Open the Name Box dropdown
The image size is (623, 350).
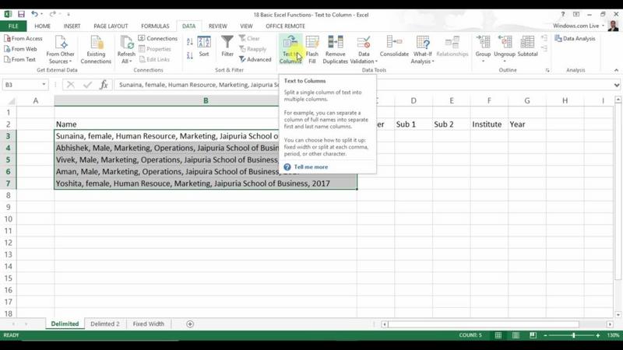click(x=44, y=85)
